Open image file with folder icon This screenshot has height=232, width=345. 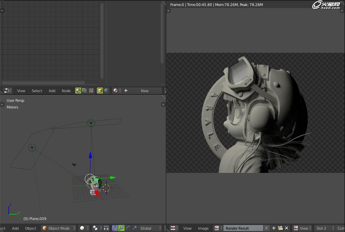(280, 228)
